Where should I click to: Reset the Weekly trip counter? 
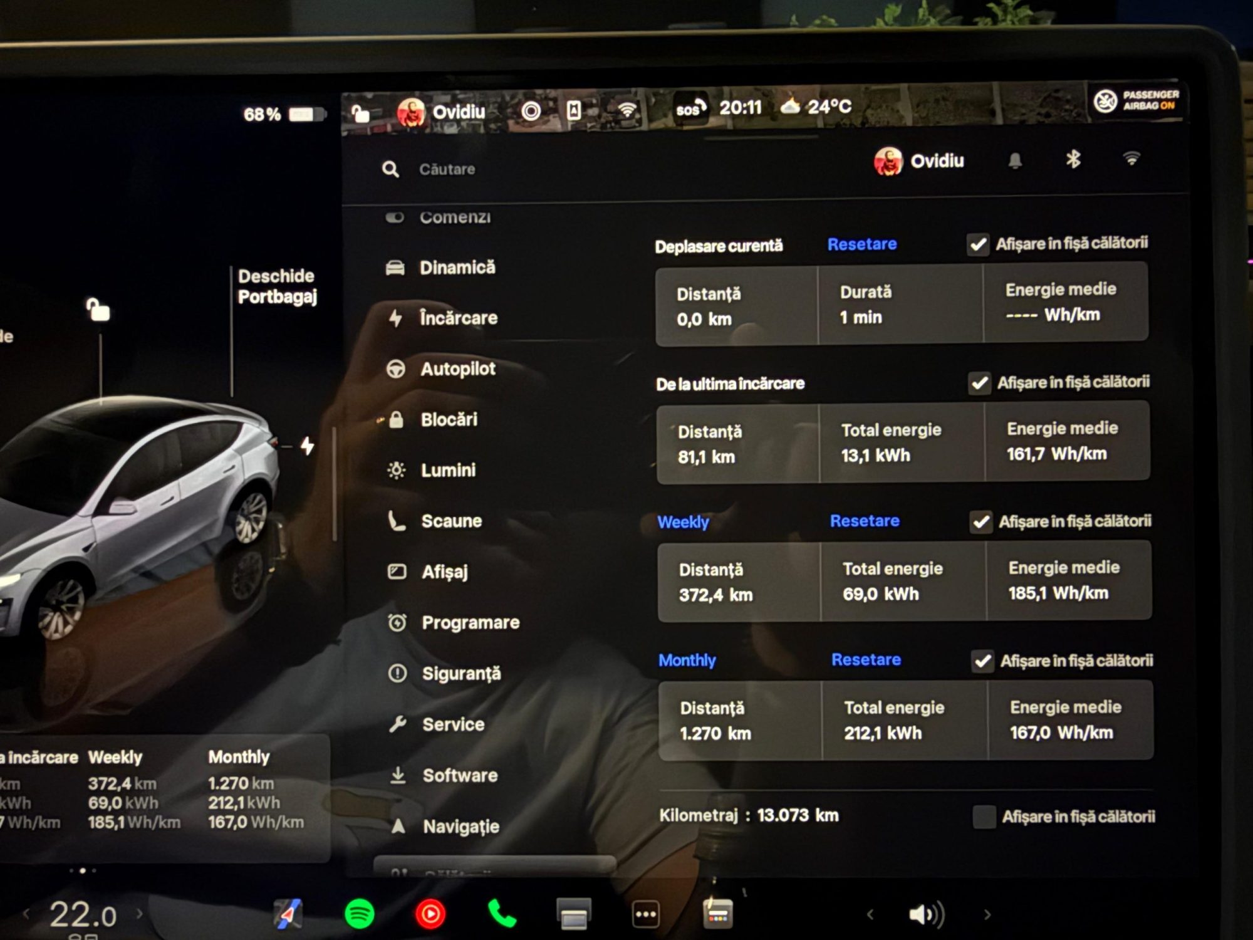tap(865, 521)
